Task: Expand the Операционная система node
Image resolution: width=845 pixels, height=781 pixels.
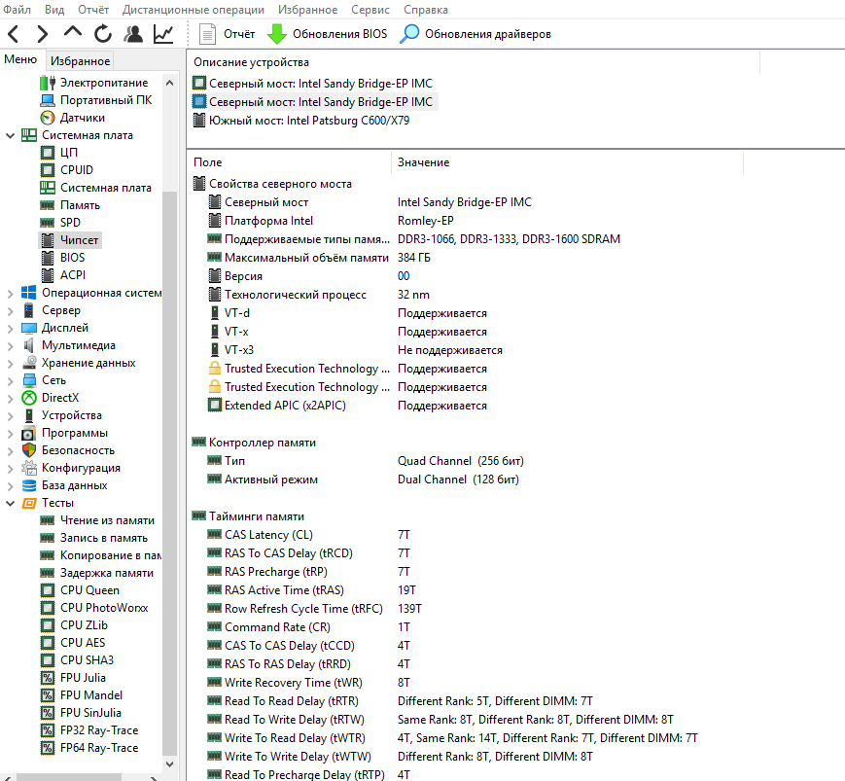Action: (x=10, y=293)
